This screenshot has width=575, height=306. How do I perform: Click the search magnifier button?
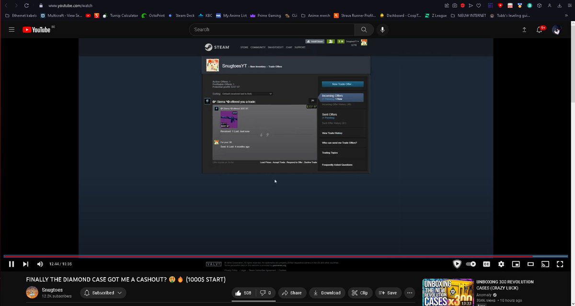pyautogui.click(x=364, y=30)
